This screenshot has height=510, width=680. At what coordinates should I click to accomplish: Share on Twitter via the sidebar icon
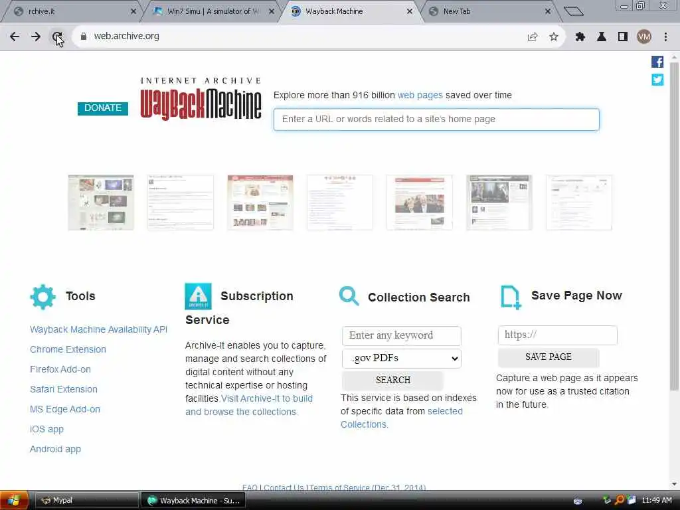point(657,80)
